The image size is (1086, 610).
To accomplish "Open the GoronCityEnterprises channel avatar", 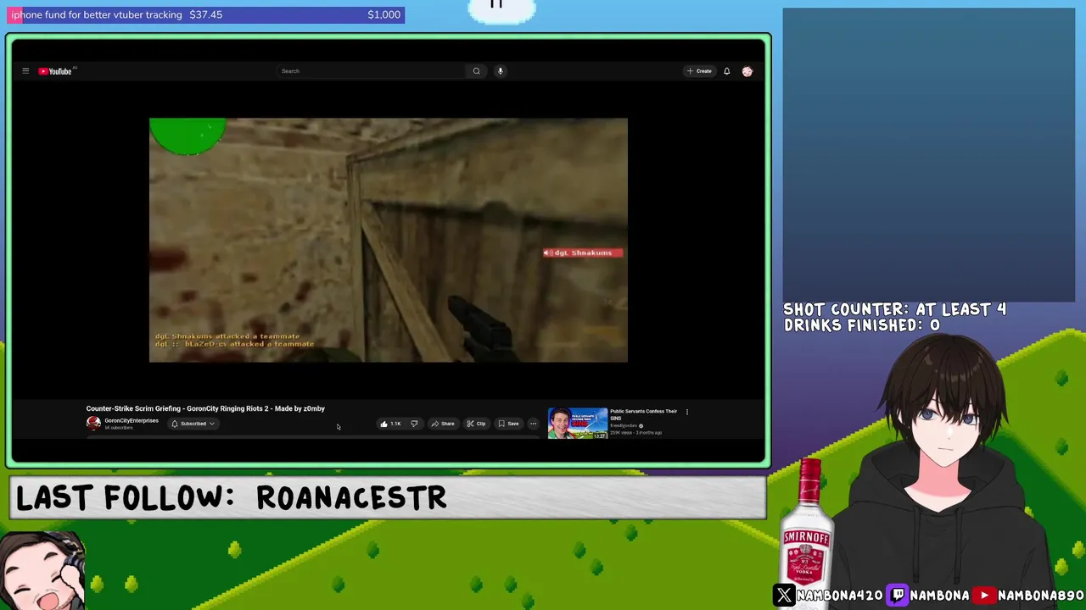I will coord(93,423).
